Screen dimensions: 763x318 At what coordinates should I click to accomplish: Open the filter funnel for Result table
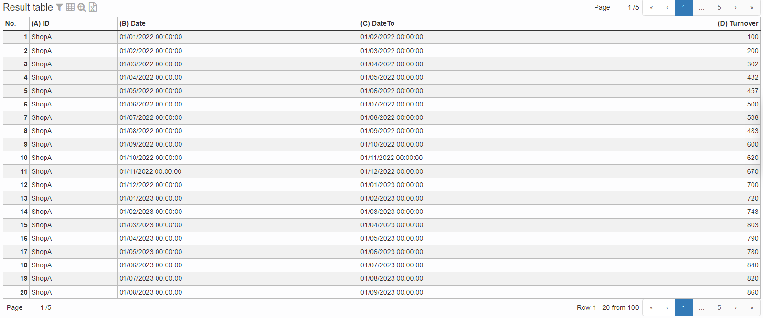pyautogui.click(x=59, y=7)
